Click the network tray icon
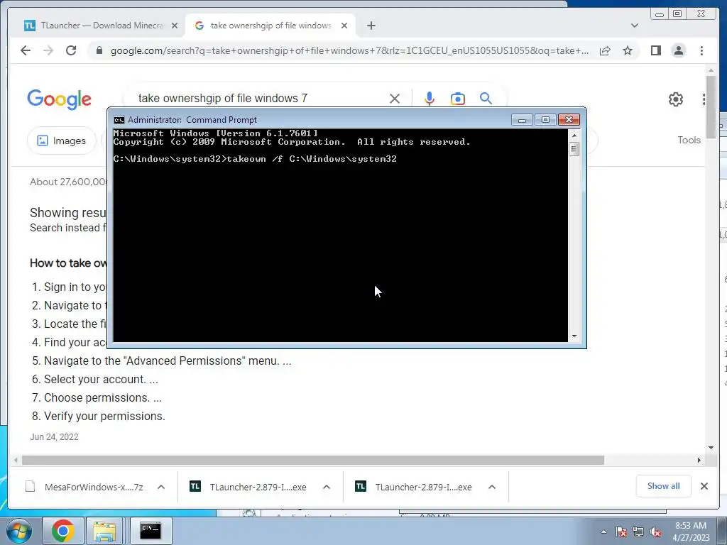 tap(638, 532)
